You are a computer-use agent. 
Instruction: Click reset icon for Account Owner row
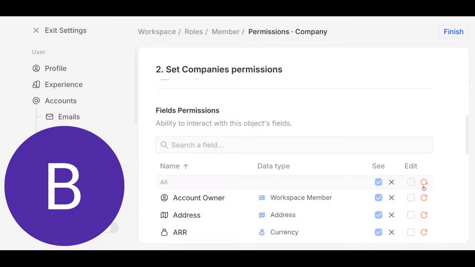pyautogui.click(x=424, y=198)
